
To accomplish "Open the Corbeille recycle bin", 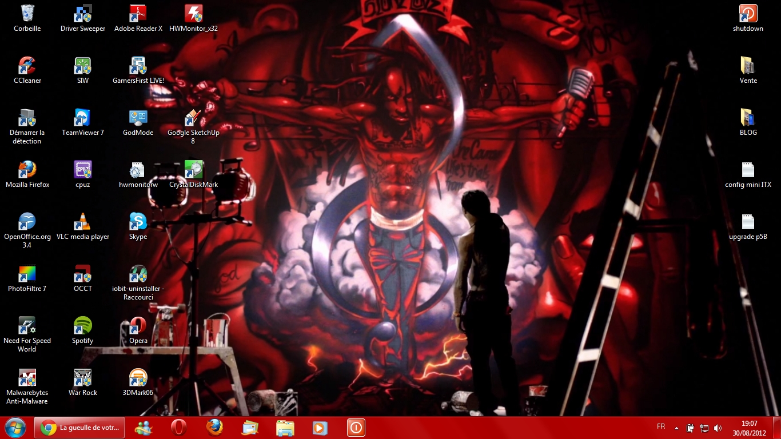I will [x=27, y=14].
